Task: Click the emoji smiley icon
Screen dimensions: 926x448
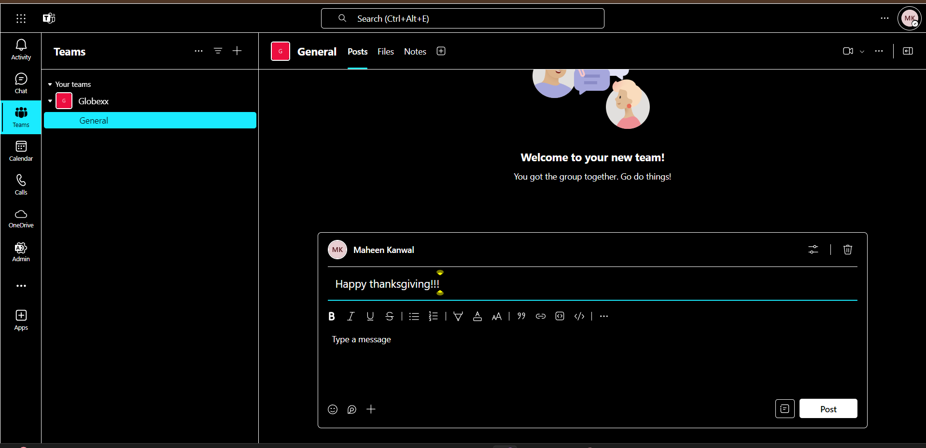Action: click(333, 409)
